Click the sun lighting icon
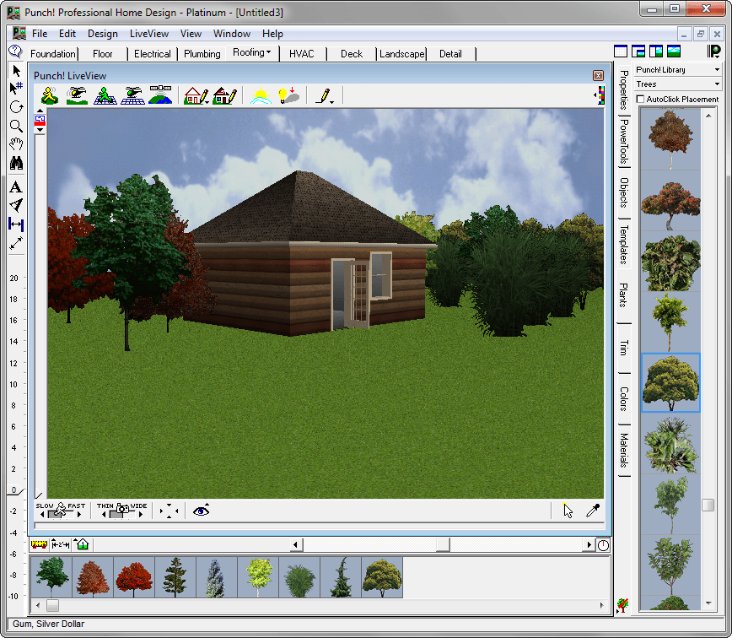Viewport: 732px width, 638px height. point(260,95)
